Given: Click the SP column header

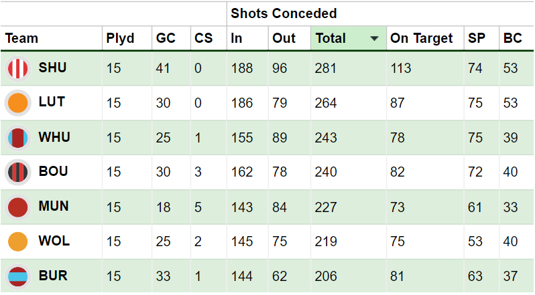Looking at the screenshot, I should (x=476, y=39).
